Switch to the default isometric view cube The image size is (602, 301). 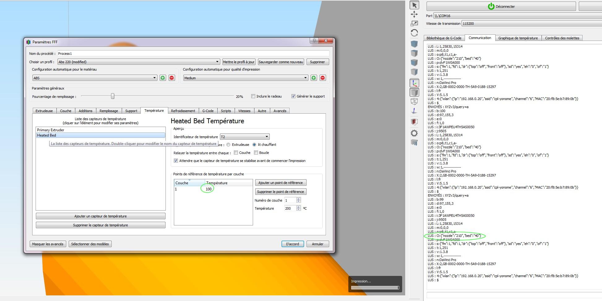414,44
